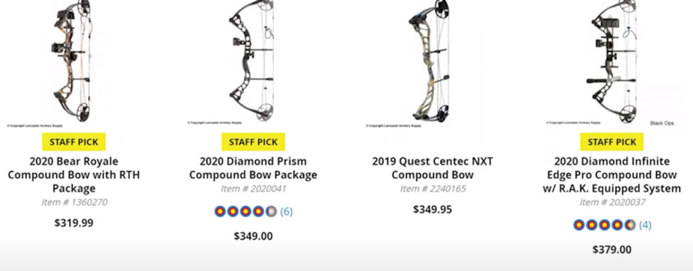This screenshot has width=693, height=271.
Task: Open the (4) reviews link for Infinite Edge Pro
Action: tap(645, 225)
